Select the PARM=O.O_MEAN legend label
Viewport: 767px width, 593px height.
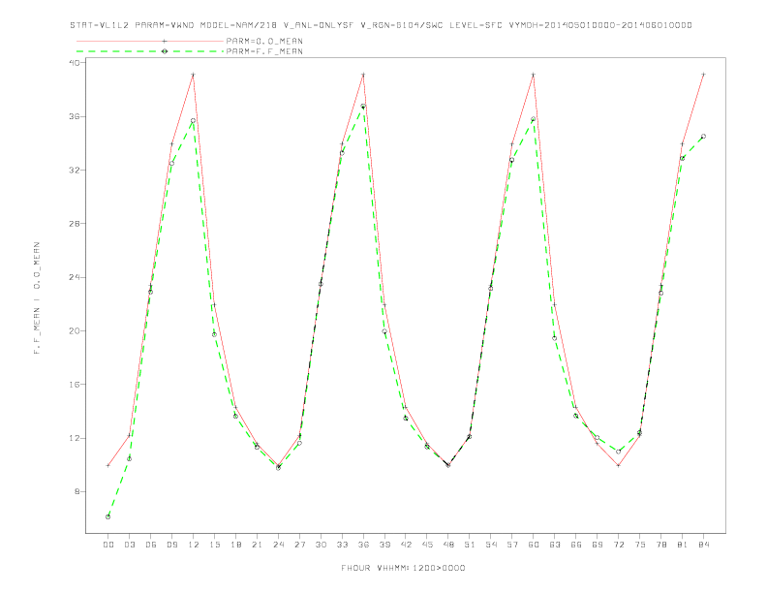pyautogui.click(x=264, y=41)
